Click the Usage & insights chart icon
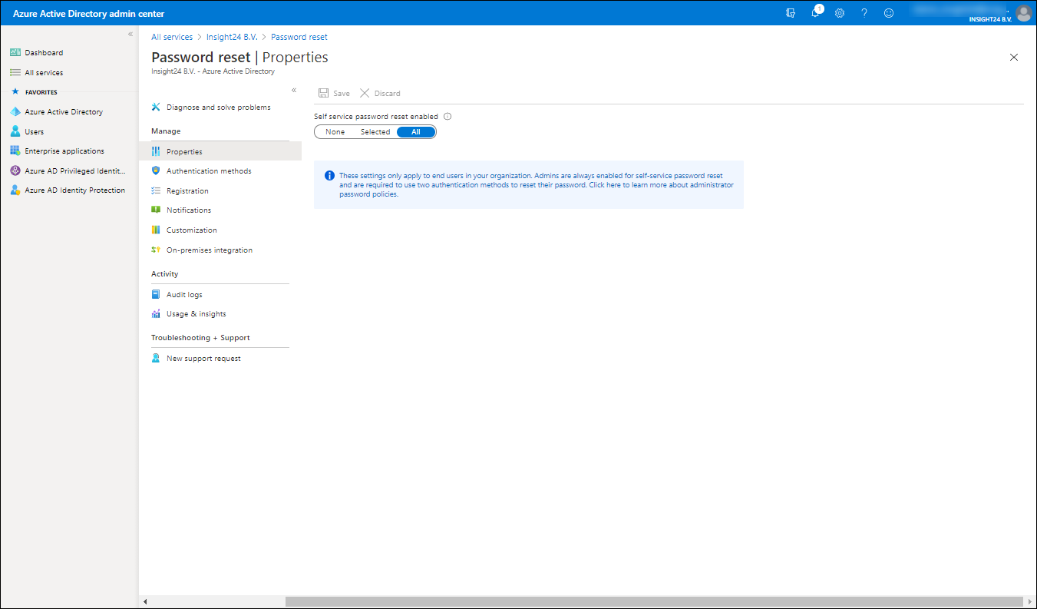Screen dimensions: 1037x609 point(156,313)
